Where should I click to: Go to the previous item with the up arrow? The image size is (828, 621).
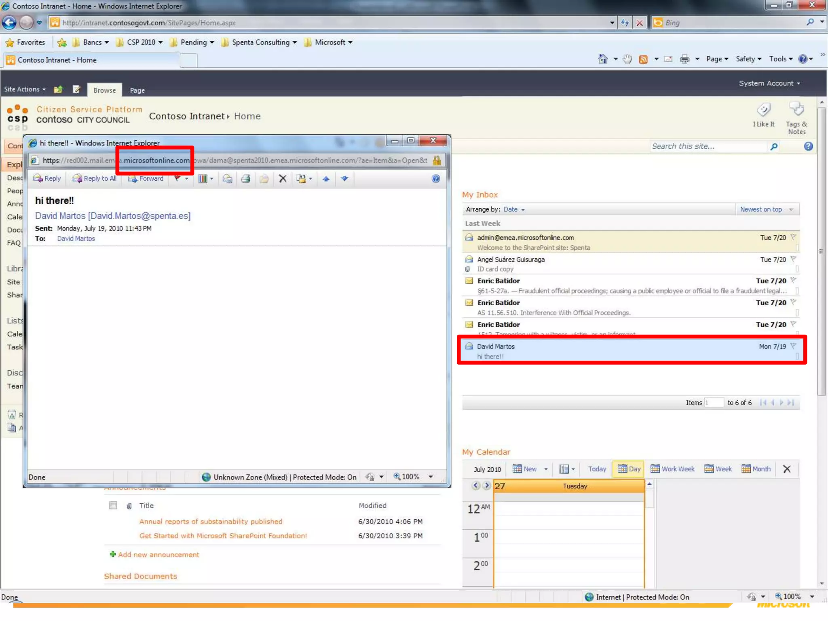[326, 178]
